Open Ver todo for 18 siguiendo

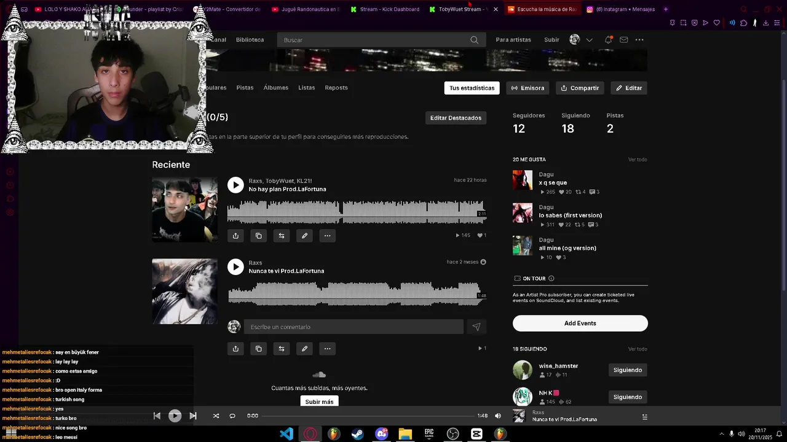pos(638,349)
